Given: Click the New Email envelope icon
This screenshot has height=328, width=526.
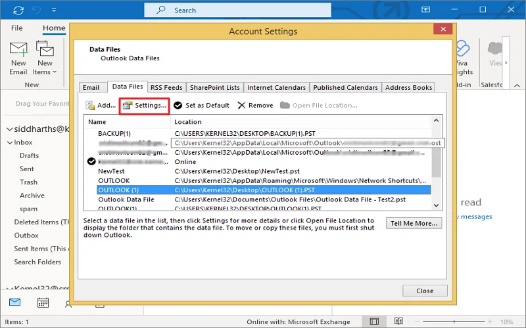Looking at the screenshot, I should tap(18, 49).
